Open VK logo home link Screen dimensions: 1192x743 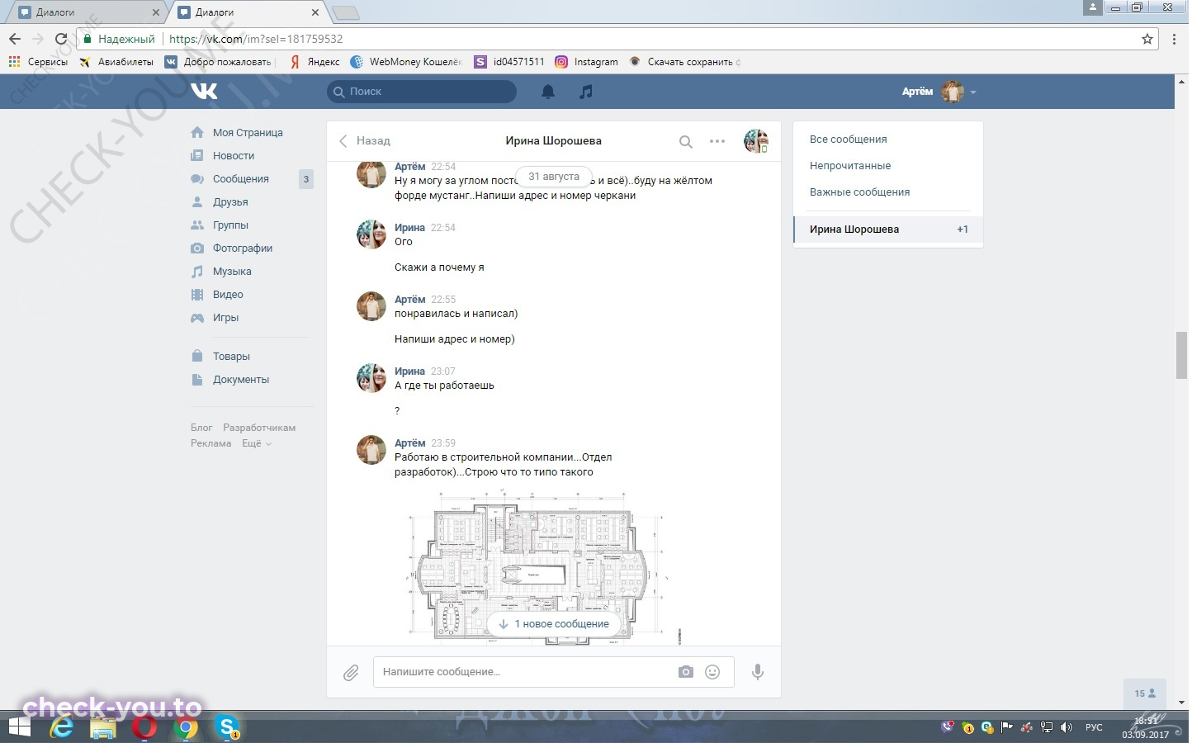[x=204, y=91]
